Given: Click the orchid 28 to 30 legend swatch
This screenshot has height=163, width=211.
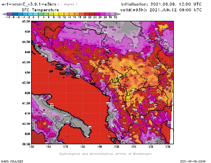Looking at the screenshot, I should coord(108,14).
